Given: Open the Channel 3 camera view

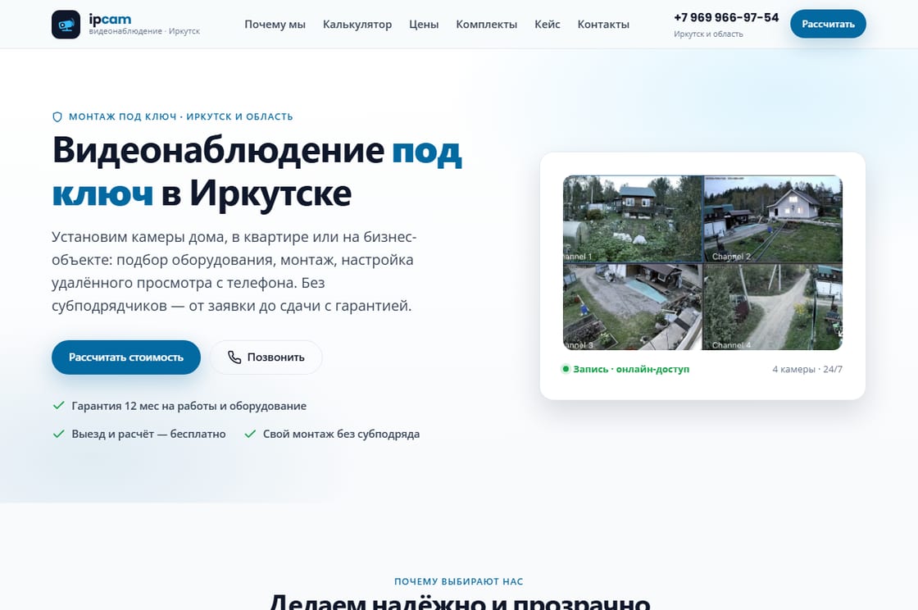Looking at the screenshot, I should 632,307.
